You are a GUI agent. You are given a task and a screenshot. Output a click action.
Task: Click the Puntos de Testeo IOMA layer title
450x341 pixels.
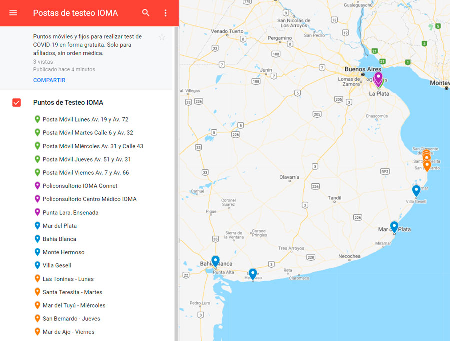click(68, 103)
